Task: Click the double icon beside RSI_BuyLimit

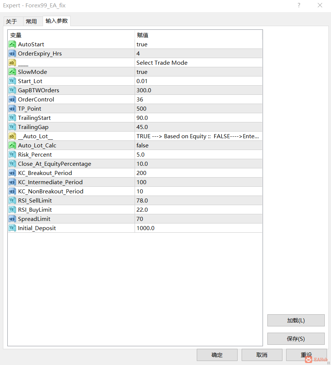Action: point(12,210)
